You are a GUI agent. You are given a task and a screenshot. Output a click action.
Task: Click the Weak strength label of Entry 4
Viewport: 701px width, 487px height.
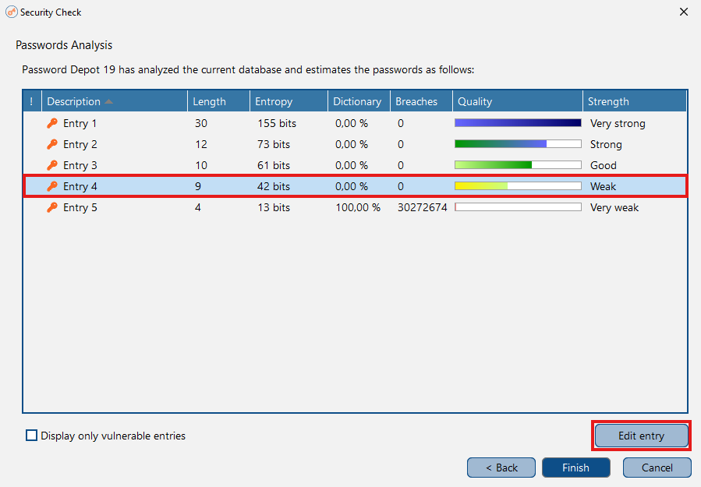coord(603,186)
